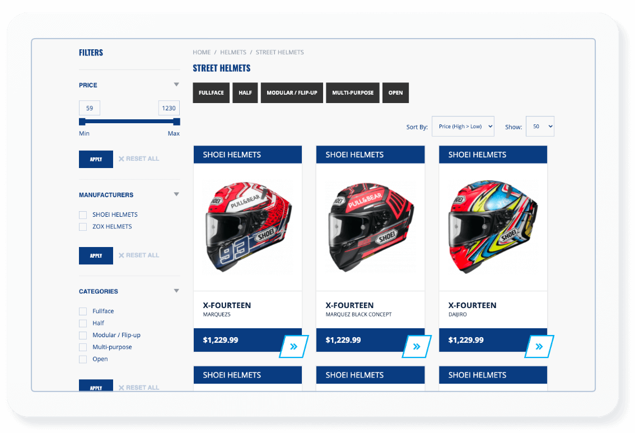Enable the Fullface category checkbox
The width and height of the screenshot is (635, 433).
click(x=83, y=311)
